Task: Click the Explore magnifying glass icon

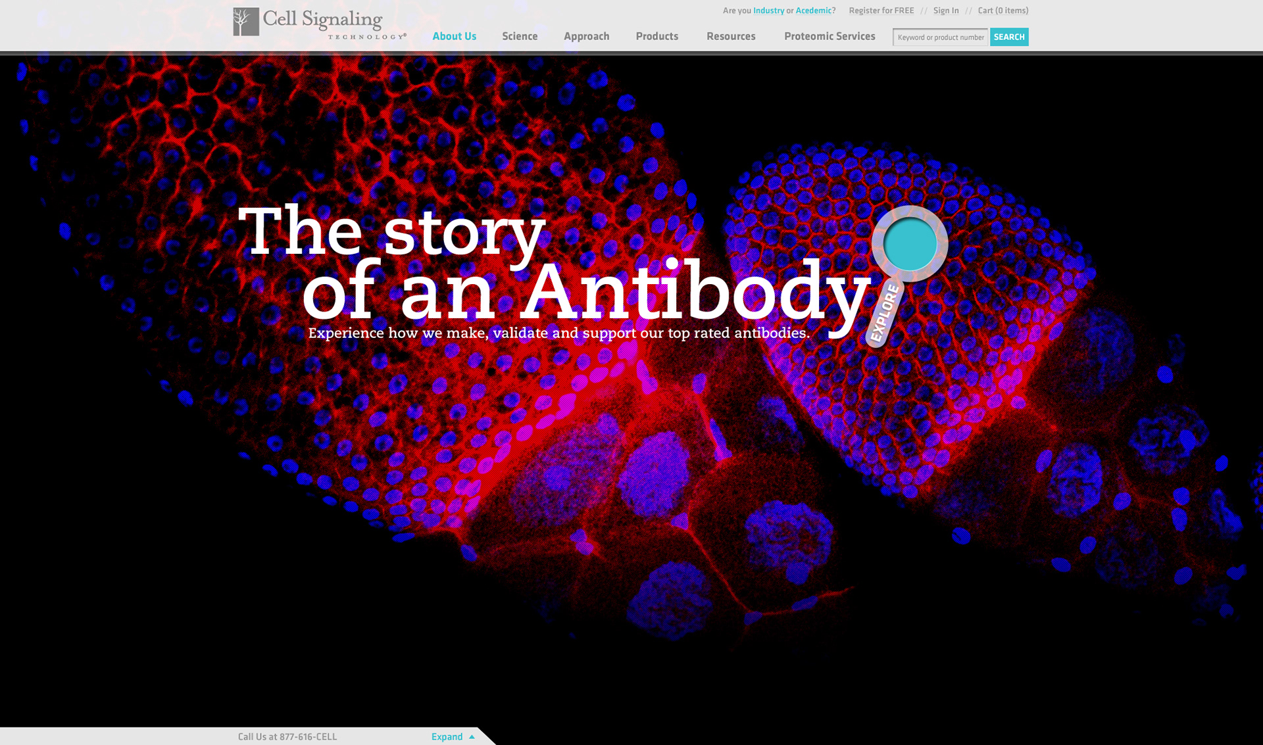Action: coord(885,315)
